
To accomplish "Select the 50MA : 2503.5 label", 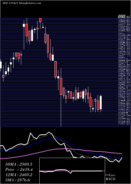I will point(19,164).
